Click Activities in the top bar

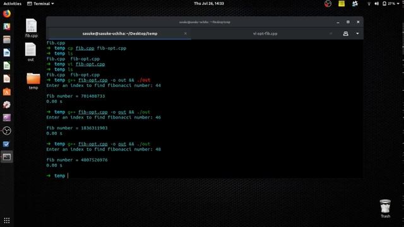point(12,4)
